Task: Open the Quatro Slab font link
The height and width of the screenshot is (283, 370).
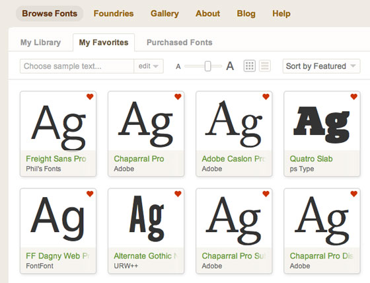Action: tap(311, 159)
